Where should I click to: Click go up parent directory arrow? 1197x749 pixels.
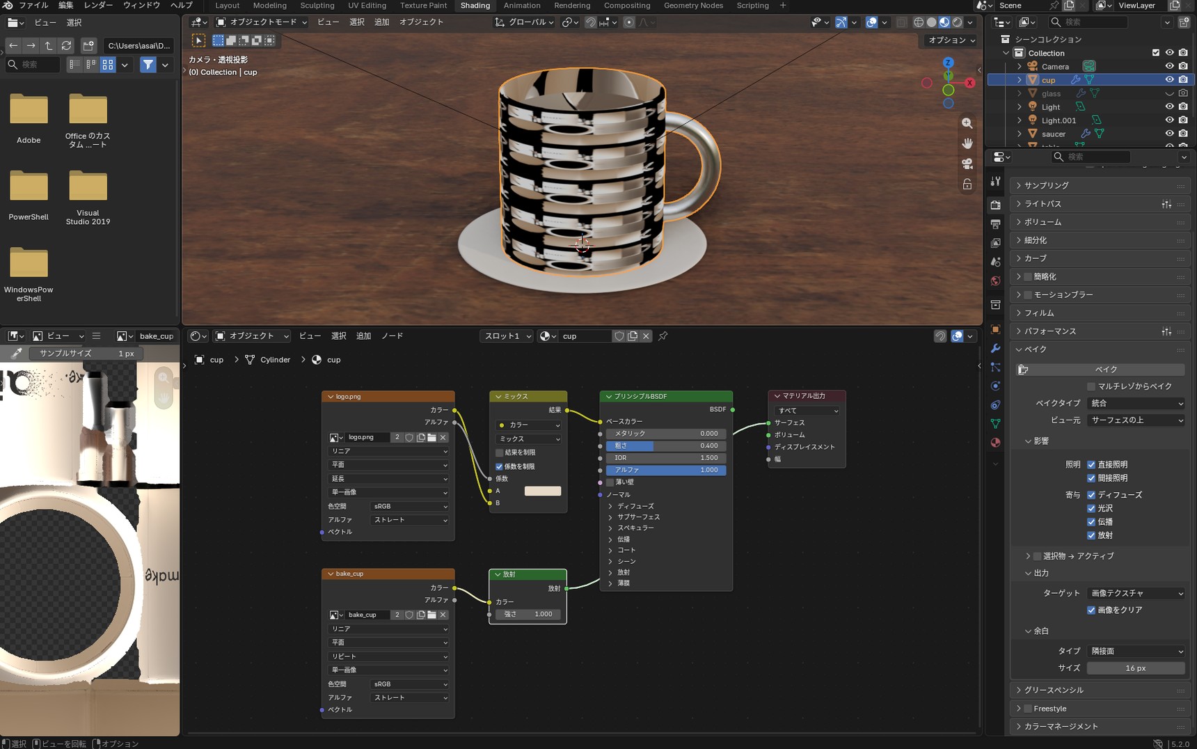pyautogui.click(x=48, y=46)
